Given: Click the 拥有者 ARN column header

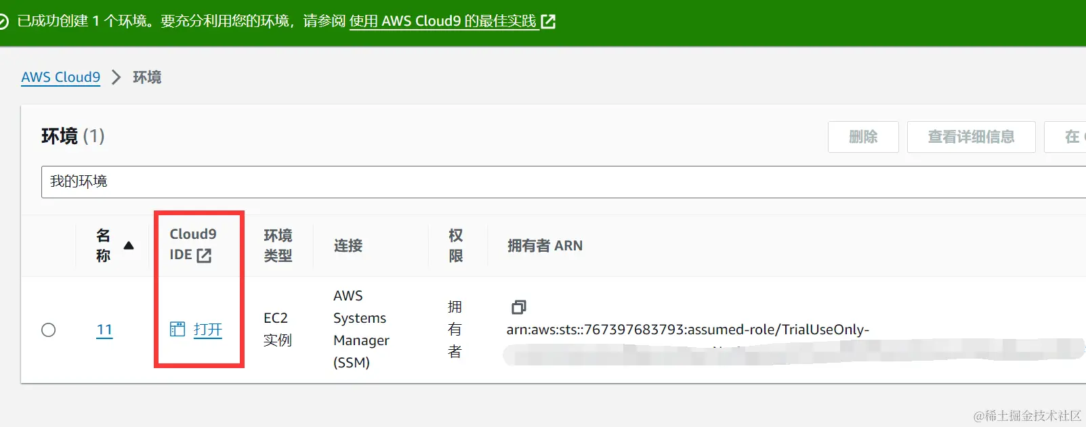Looking at the screenshot, I should (545, 246).
